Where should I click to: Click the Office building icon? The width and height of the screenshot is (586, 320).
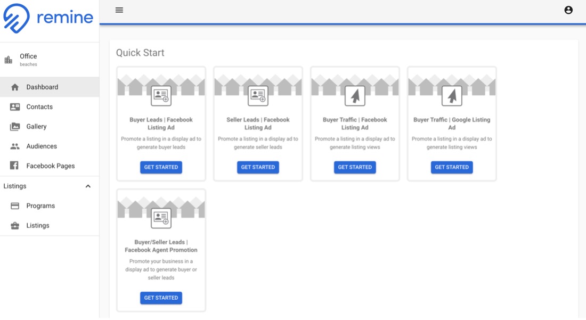(8, 60)
